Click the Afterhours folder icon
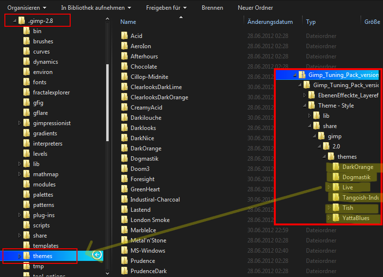Image resolution: width=383 pixels, height=277 pixels. pos(124,56)
